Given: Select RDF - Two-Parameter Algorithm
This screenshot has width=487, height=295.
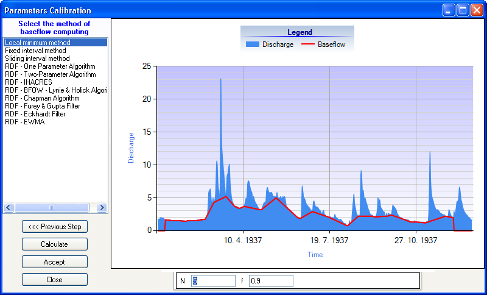Looking at the screenshot, I should pyautogui.click(x=55, y=74).
